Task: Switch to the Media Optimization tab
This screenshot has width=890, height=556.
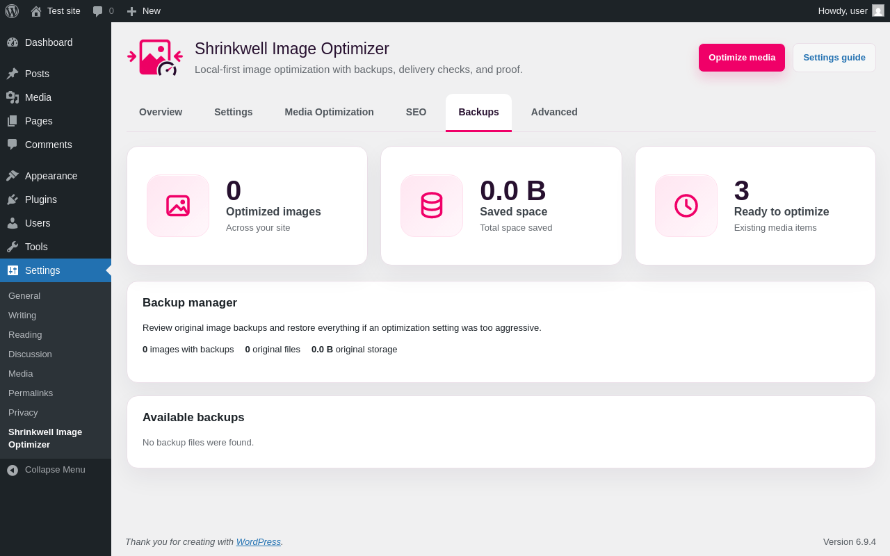Action: pos(330,112)
